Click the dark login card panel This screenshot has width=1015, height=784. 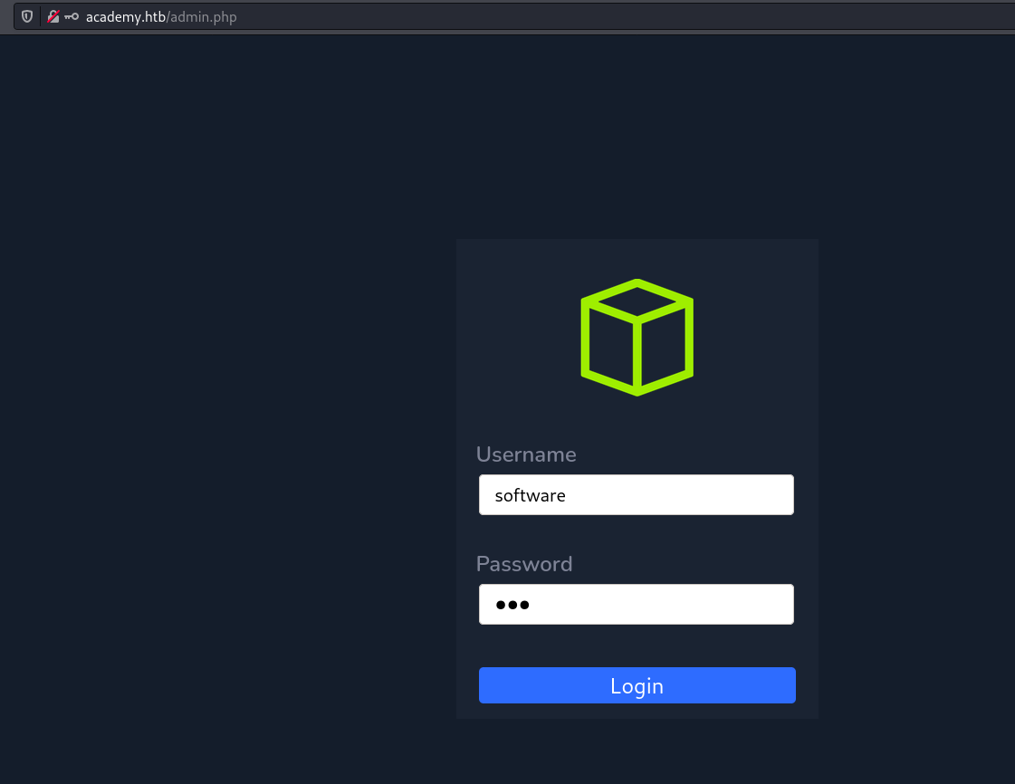637,416
